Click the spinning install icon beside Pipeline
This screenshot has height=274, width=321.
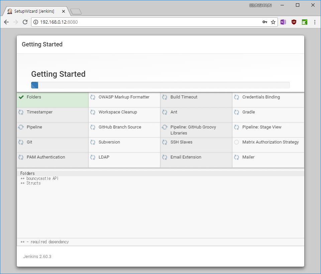[x=21, y=127]
